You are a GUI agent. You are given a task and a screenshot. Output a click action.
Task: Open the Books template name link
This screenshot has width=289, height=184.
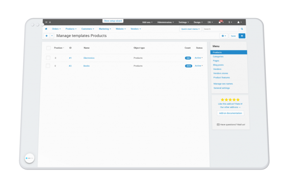point(86,66)
